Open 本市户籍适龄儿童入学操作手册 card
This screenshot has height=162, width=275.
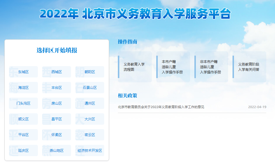point(173,67)
